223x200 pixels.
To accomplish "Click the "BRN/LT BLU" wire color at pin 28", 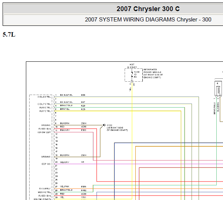I will (66, 190).
